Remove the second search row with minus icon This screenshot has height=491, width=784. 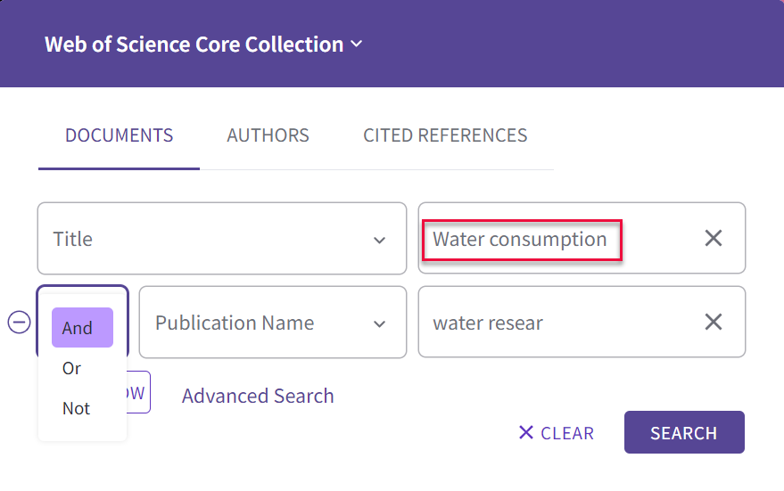coord(19,323)
